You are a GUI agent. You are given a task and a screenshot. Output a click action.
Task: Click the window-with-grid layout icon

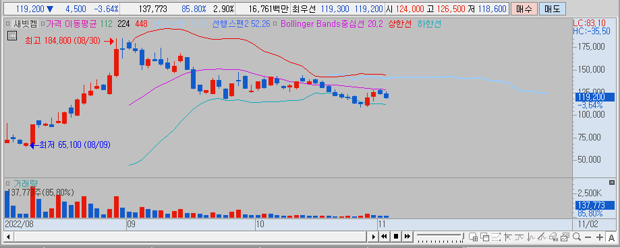point(473,237)
